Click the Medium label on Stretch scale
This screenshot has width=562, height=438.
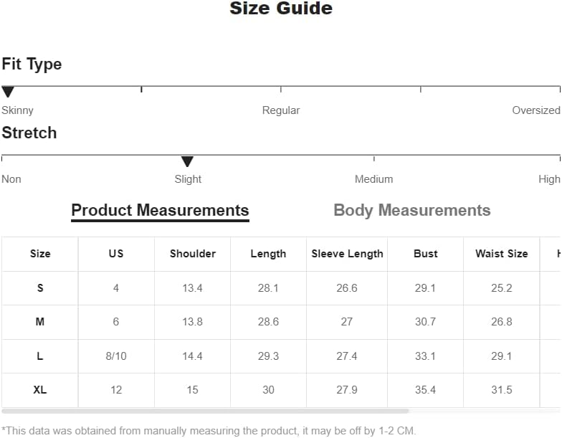374,179
